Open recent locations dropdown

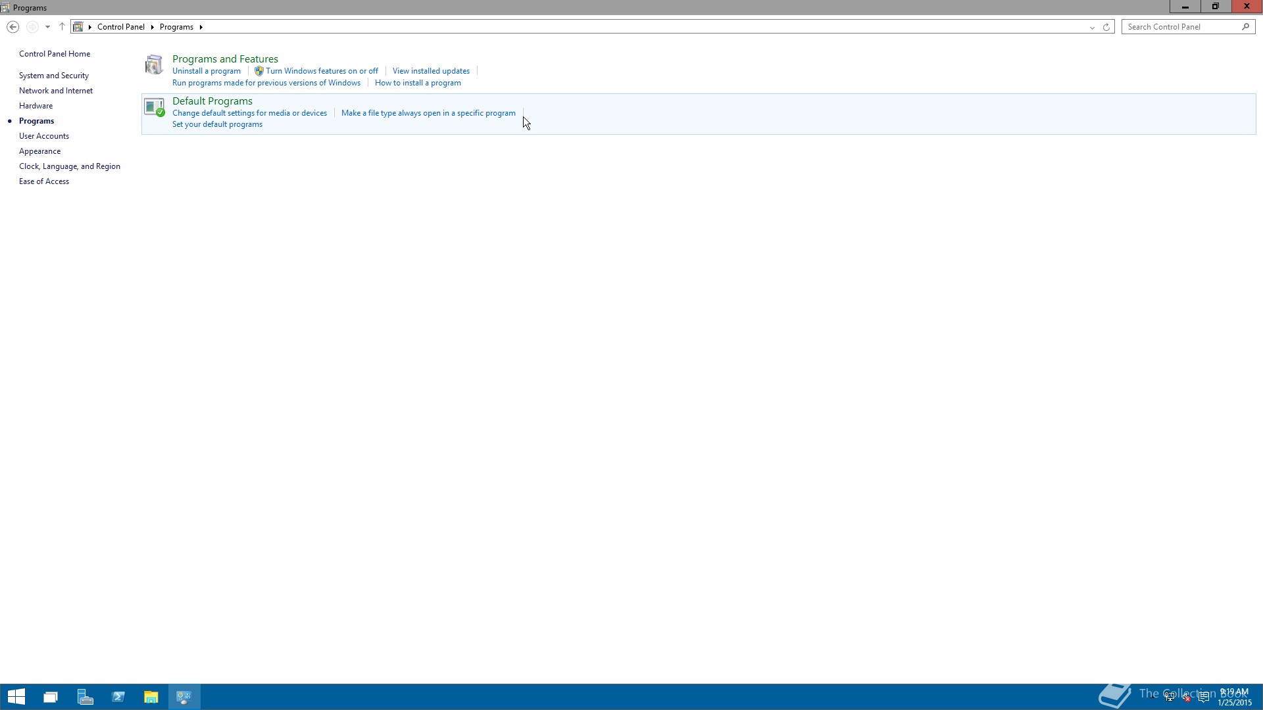47,27
